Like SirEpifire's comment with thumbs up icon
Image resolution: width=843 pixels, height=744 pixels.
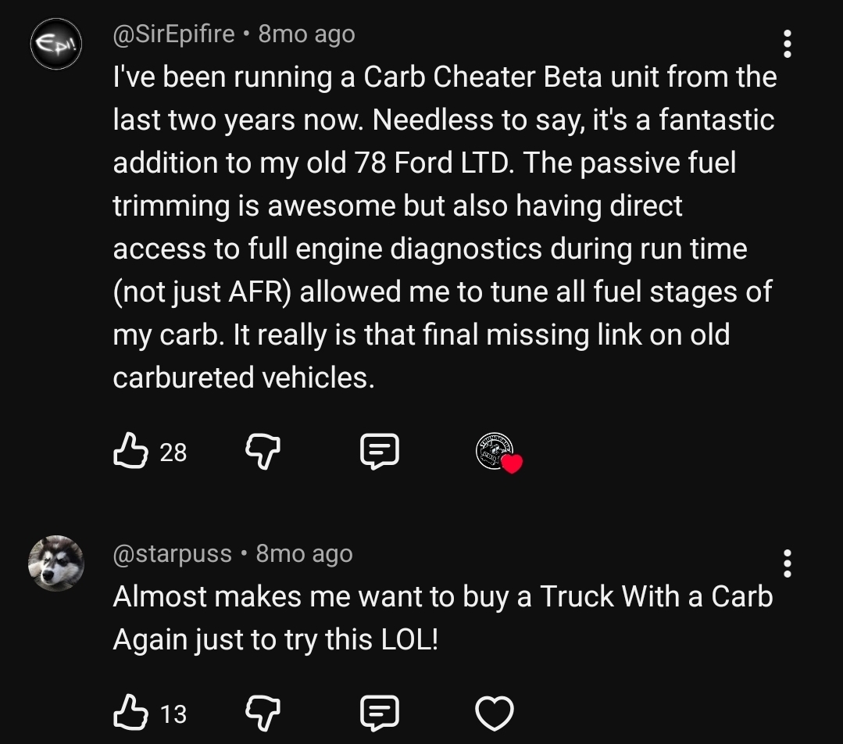tap(130, 451)
